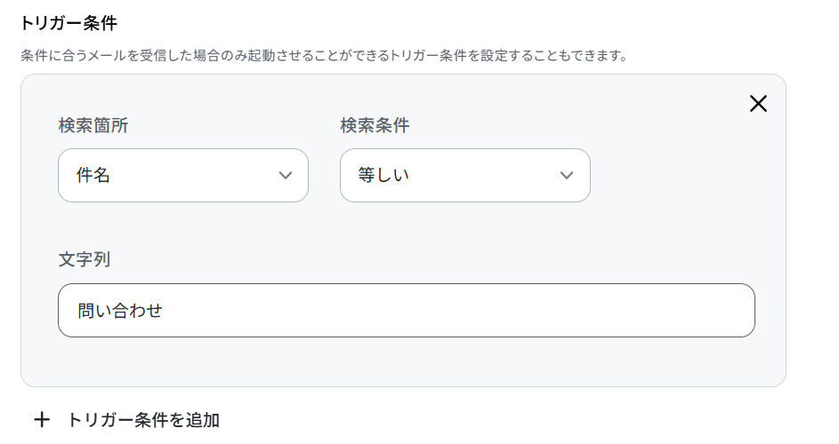The image size is (839, 444).
Task: Click the トリガー条件を追加 text link
Action: click(x=143, y=420)
